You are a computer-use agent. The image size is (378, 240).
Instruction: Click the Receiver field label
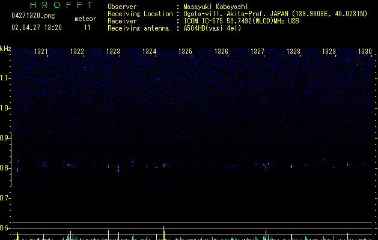122,21
